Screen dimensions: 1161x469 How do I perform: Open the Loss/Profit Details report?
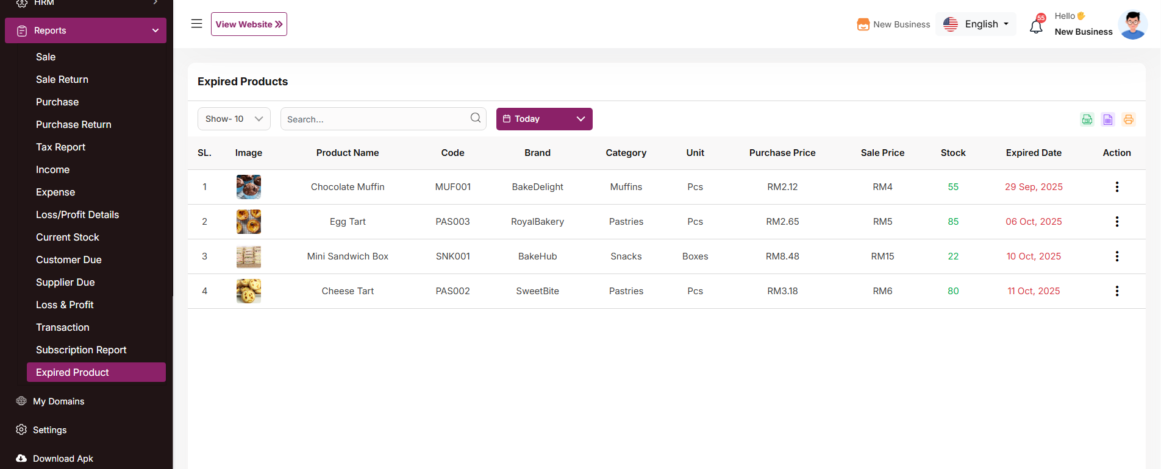pos(77,214)
